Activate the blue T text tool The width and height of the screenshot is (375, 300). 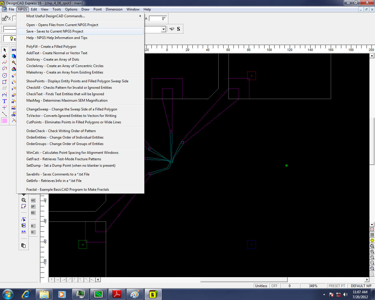(x=4, y=101)
